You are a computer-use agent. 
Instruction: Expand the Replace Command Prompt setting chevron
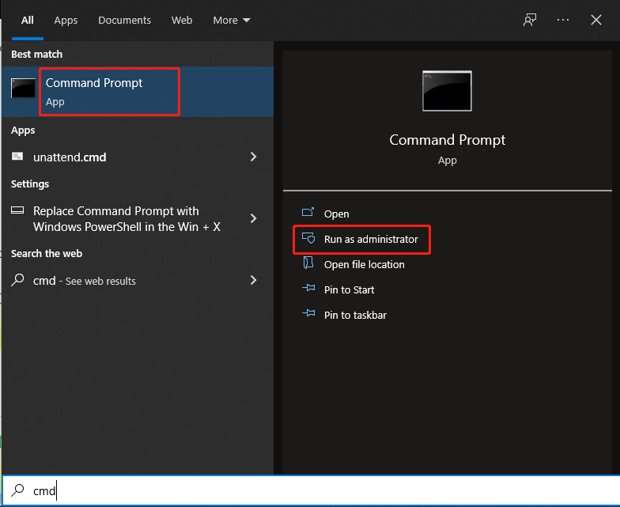(x=253, y=218)
